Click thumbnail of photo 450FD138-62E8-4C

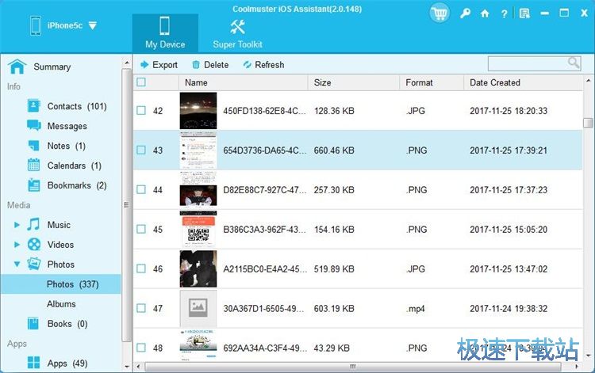[198, 111]
